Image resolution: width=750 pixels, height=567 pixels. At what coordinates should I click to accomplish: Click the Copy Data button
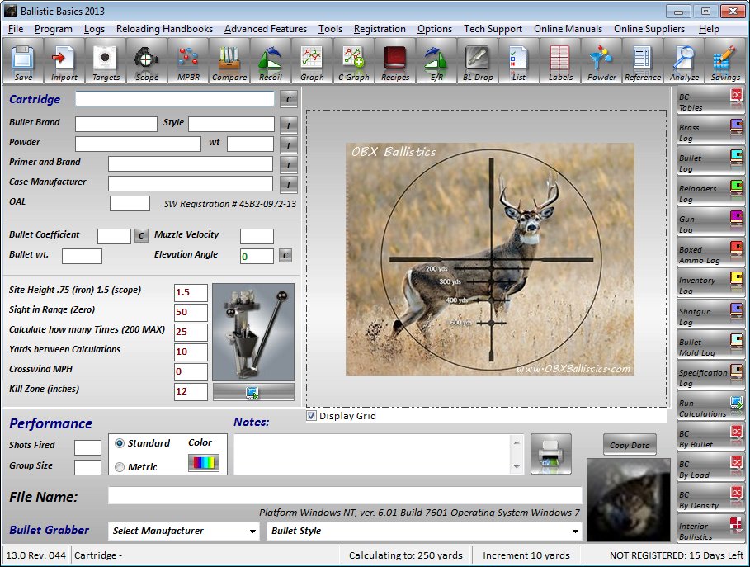630,445
